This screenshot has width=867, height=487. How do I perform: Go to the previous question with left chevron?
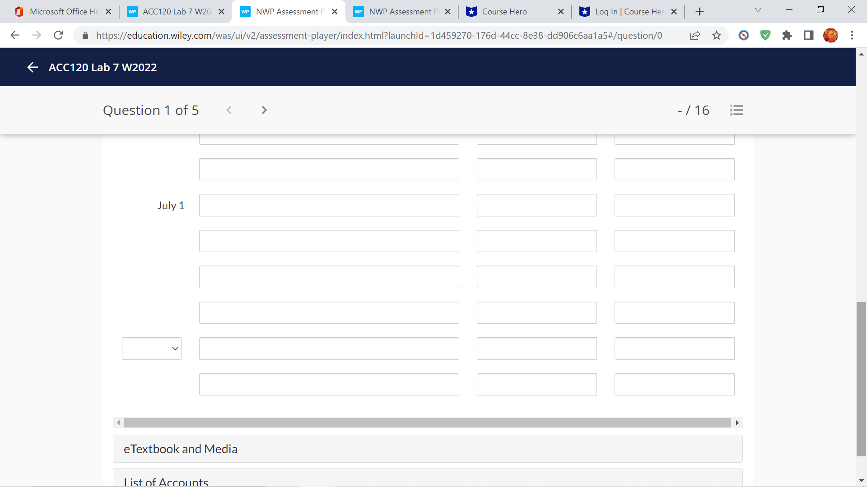pos(229,110)
